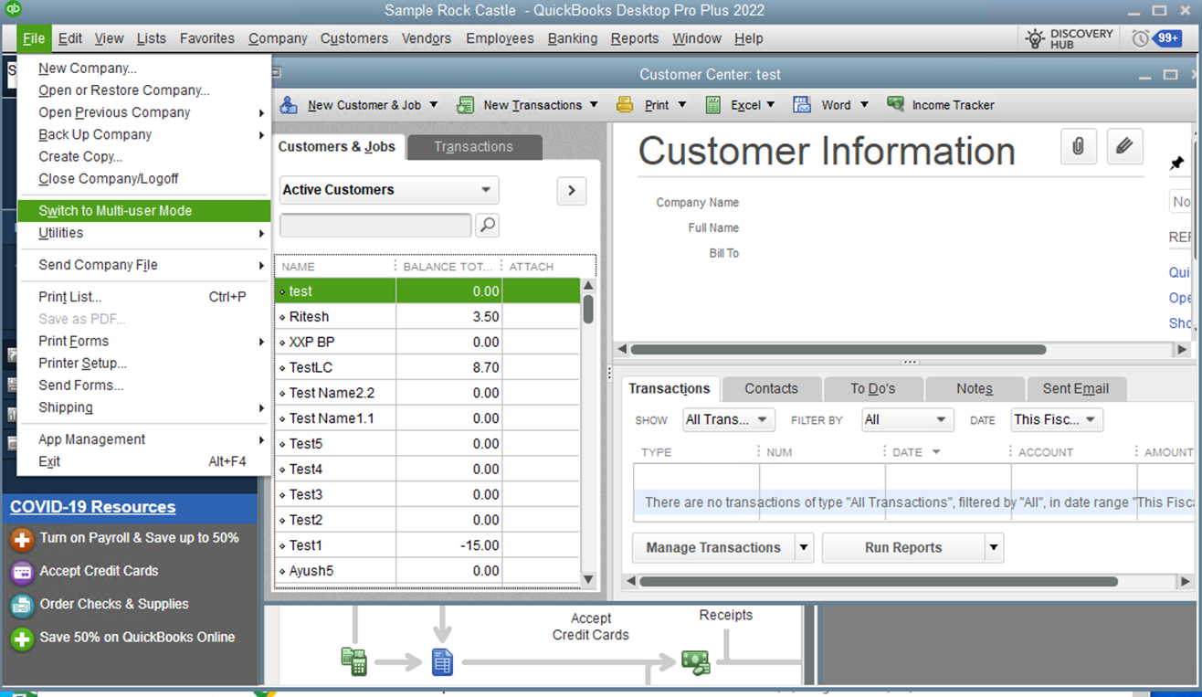Viewport: 1202px width, 697px height.
Task: Open the SHOW All Transactions dropdown
Action: click(729, 419)
